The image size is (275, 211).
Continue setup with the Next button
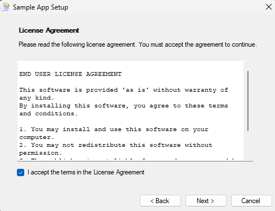coord(206,201)
